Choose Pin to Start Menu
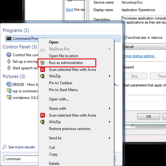The width and height of the screenshot is (166, 166). click(x=63, y=90)
